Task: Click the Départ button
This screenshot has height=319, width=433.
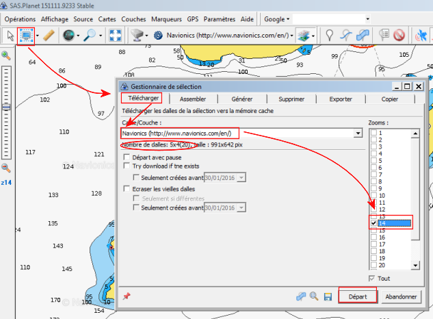Action: pos(358,296)
